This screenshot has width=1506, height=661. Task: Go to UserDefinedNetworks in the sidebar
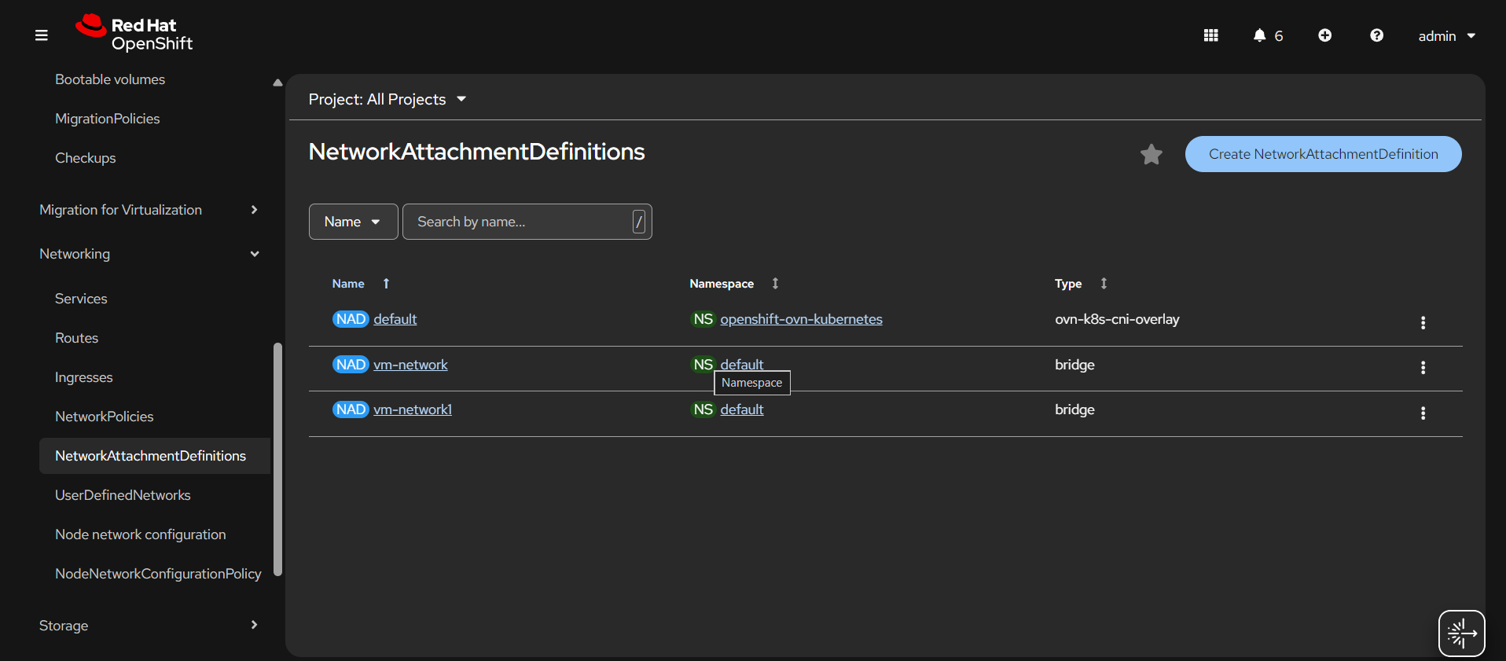pyautogui.click(x=123, y=495)
